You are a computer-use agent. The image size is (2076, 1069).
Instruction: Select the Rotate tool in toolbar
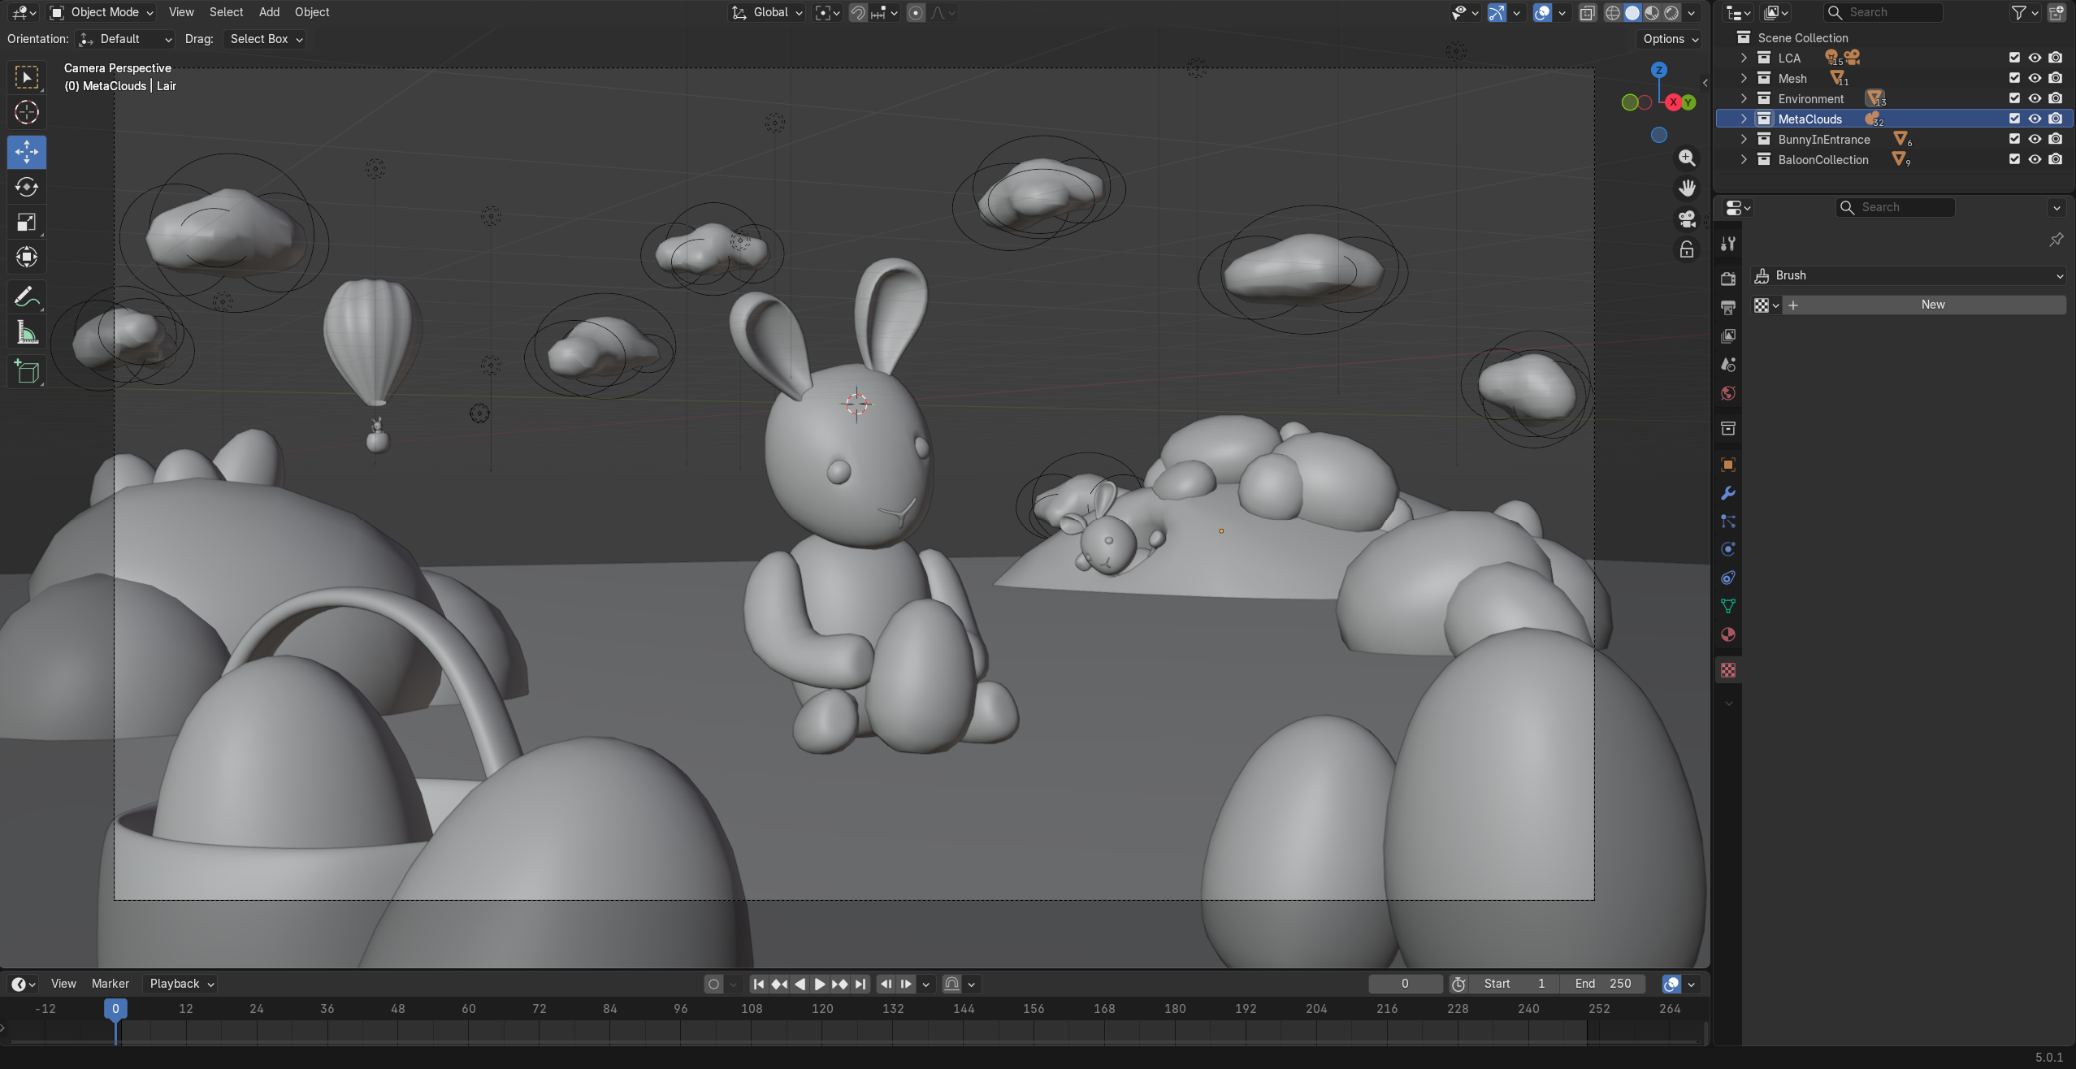click(26, 187)
